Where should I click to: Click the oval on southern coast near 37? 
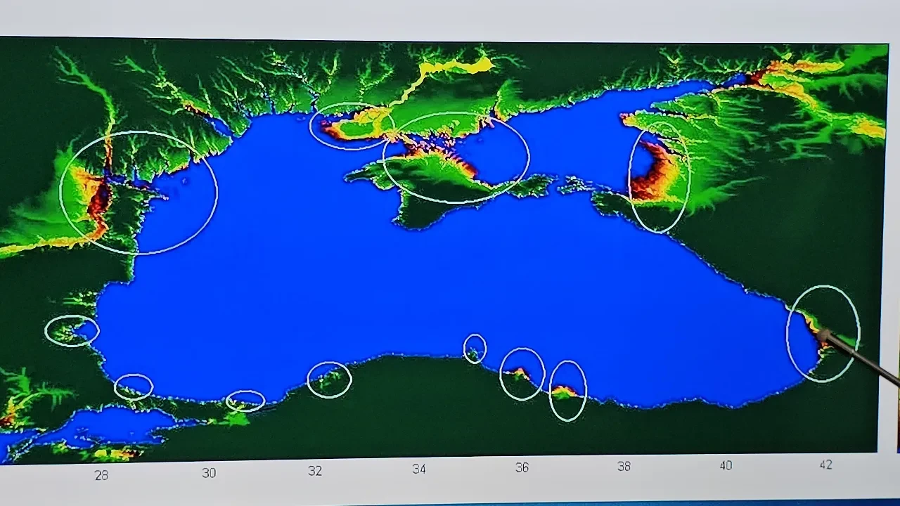(567, 391)
